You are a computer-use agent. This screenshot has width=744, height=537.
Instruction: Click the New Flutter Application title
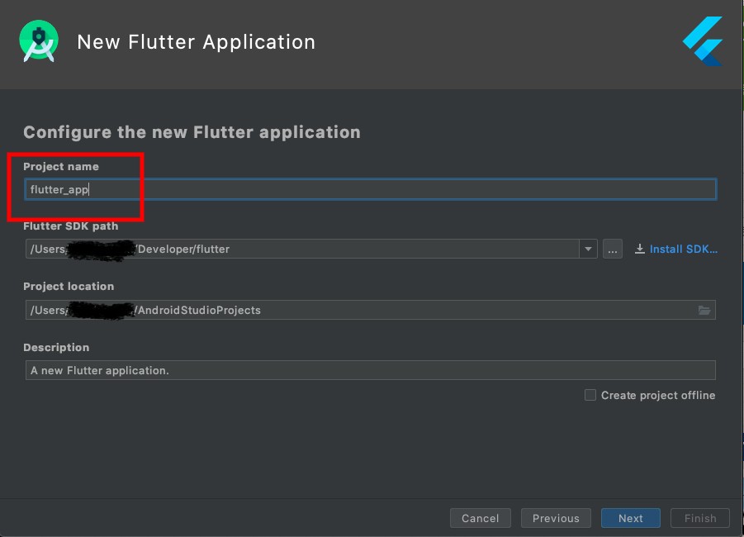pyautogui.click(x=196, y=42)
